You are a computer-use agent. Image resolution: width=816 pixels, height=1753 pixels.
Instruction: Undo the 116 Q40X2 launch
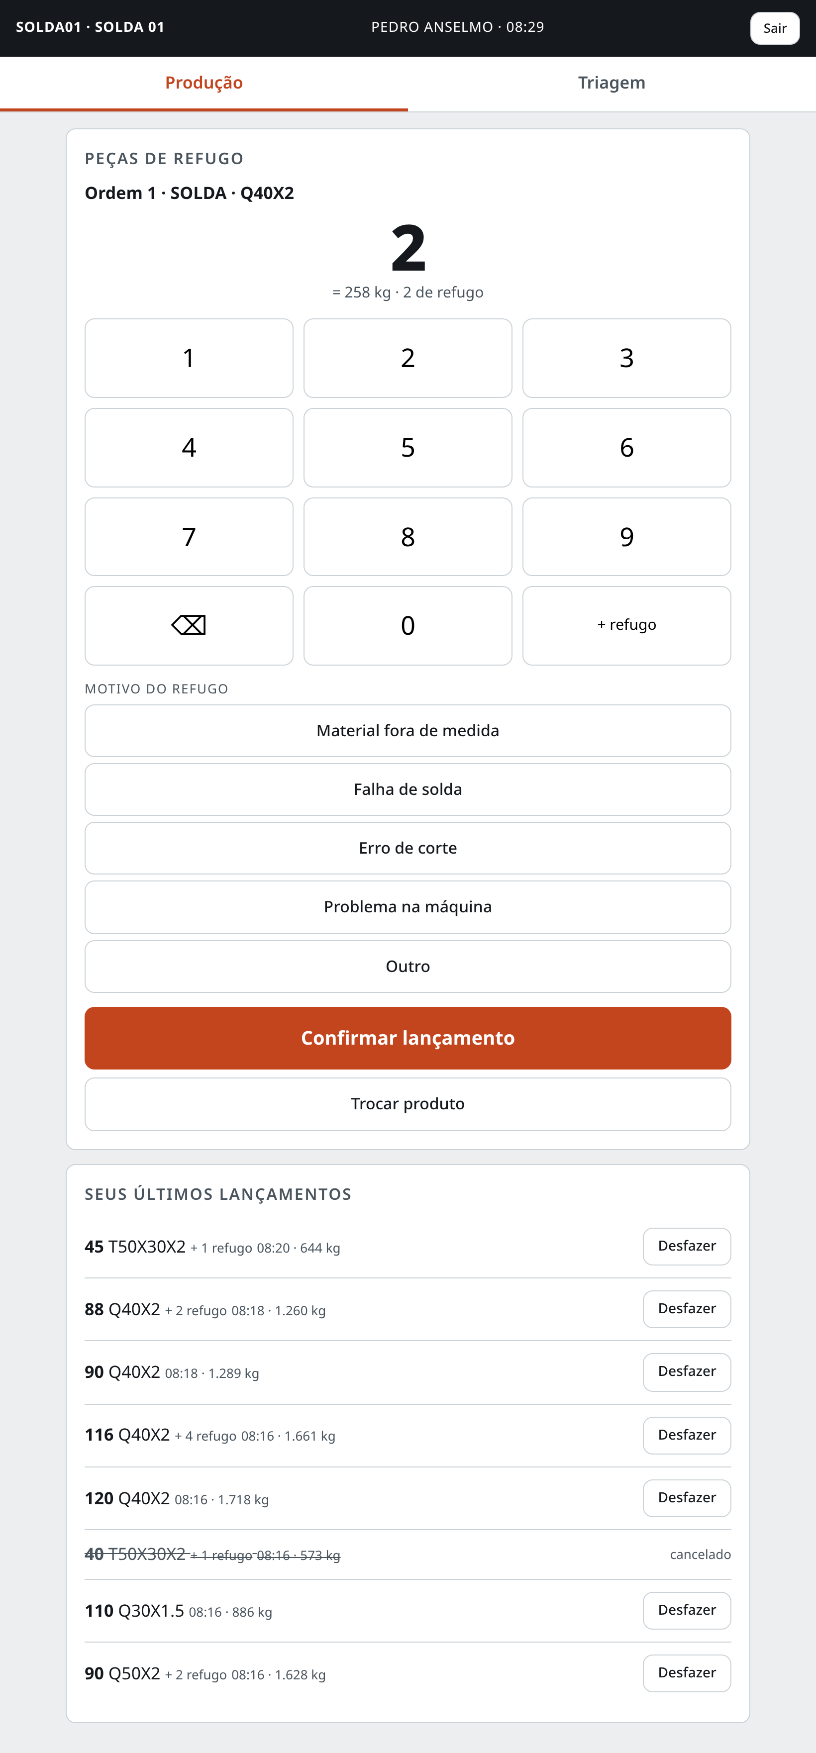687,1435
